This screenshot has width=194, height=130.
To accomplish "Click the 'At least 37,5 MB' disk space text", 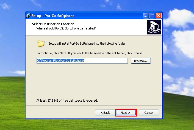I will [x=67, y=101].
